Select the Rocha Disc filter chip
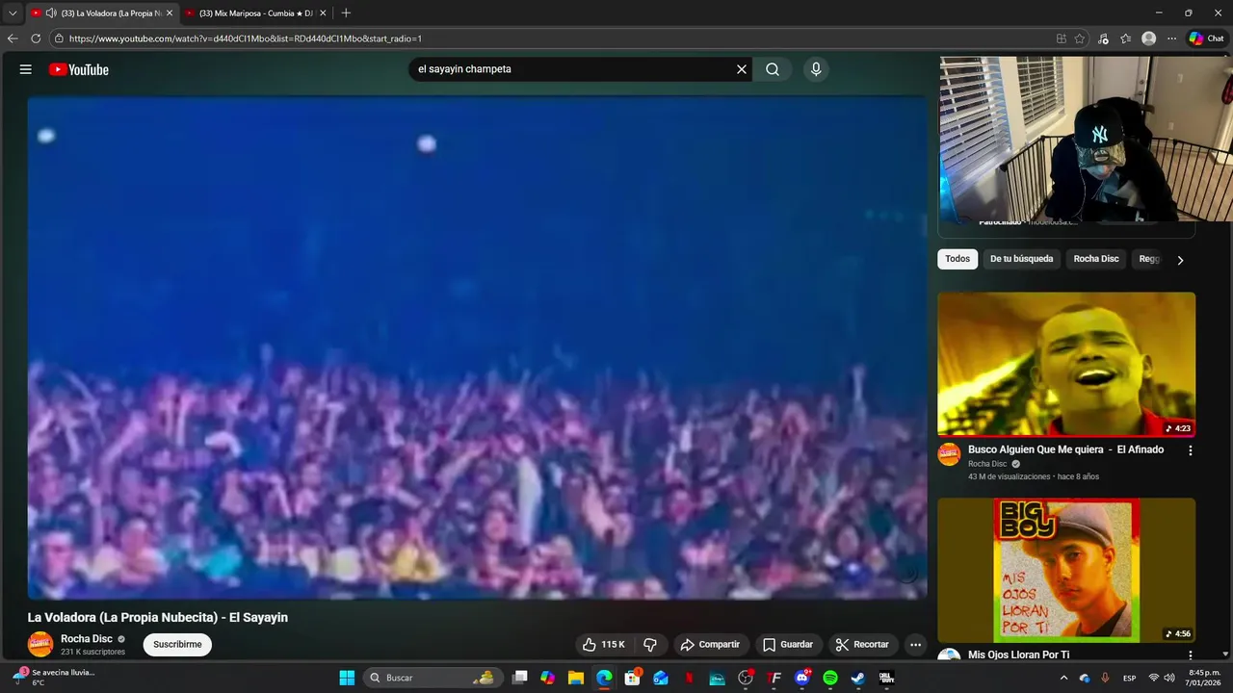Viewport: 1233px width, 693px height. [1096, 259]
